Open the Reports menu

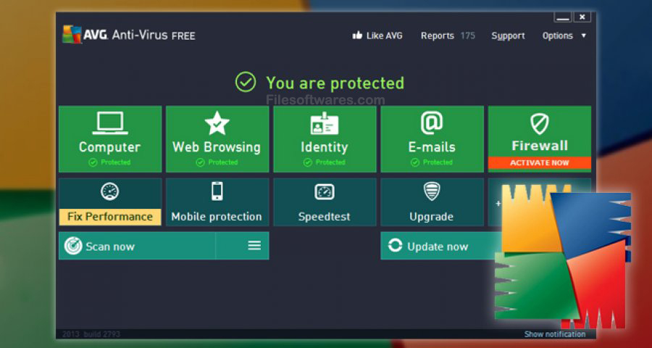click(x=438, y=36)
